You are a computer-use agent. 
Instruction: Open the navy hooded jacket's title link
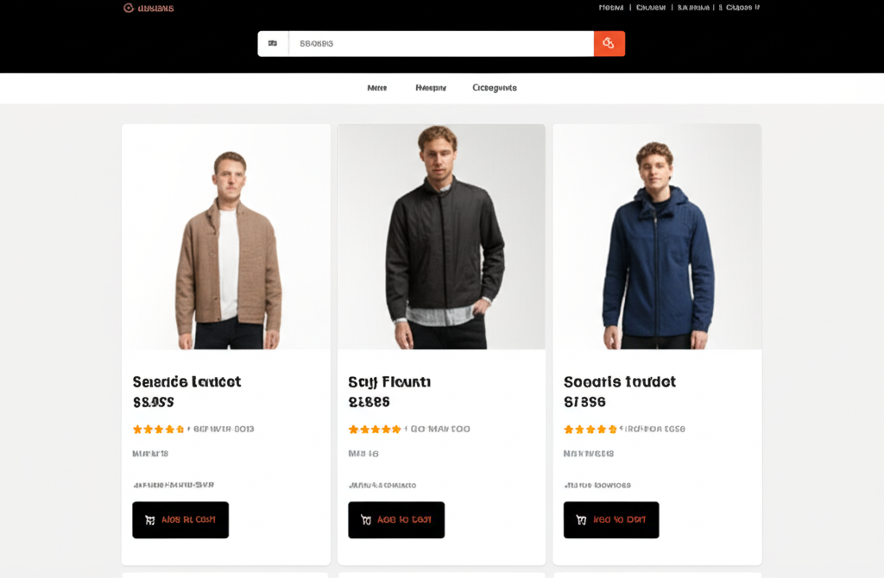point(619,381)
